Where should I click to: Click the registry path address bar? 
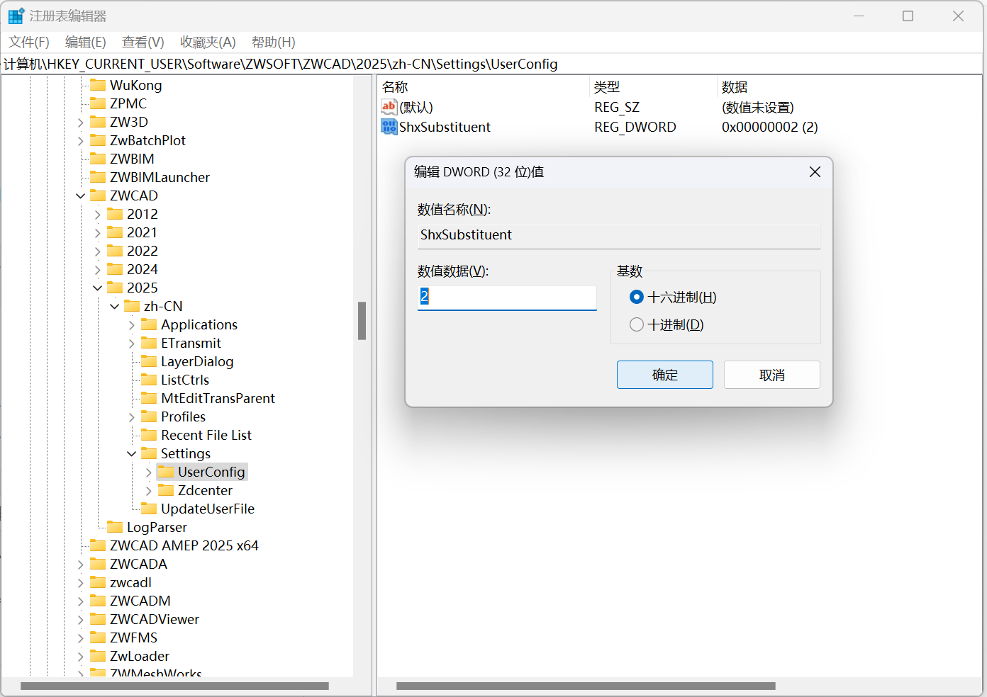492,64
